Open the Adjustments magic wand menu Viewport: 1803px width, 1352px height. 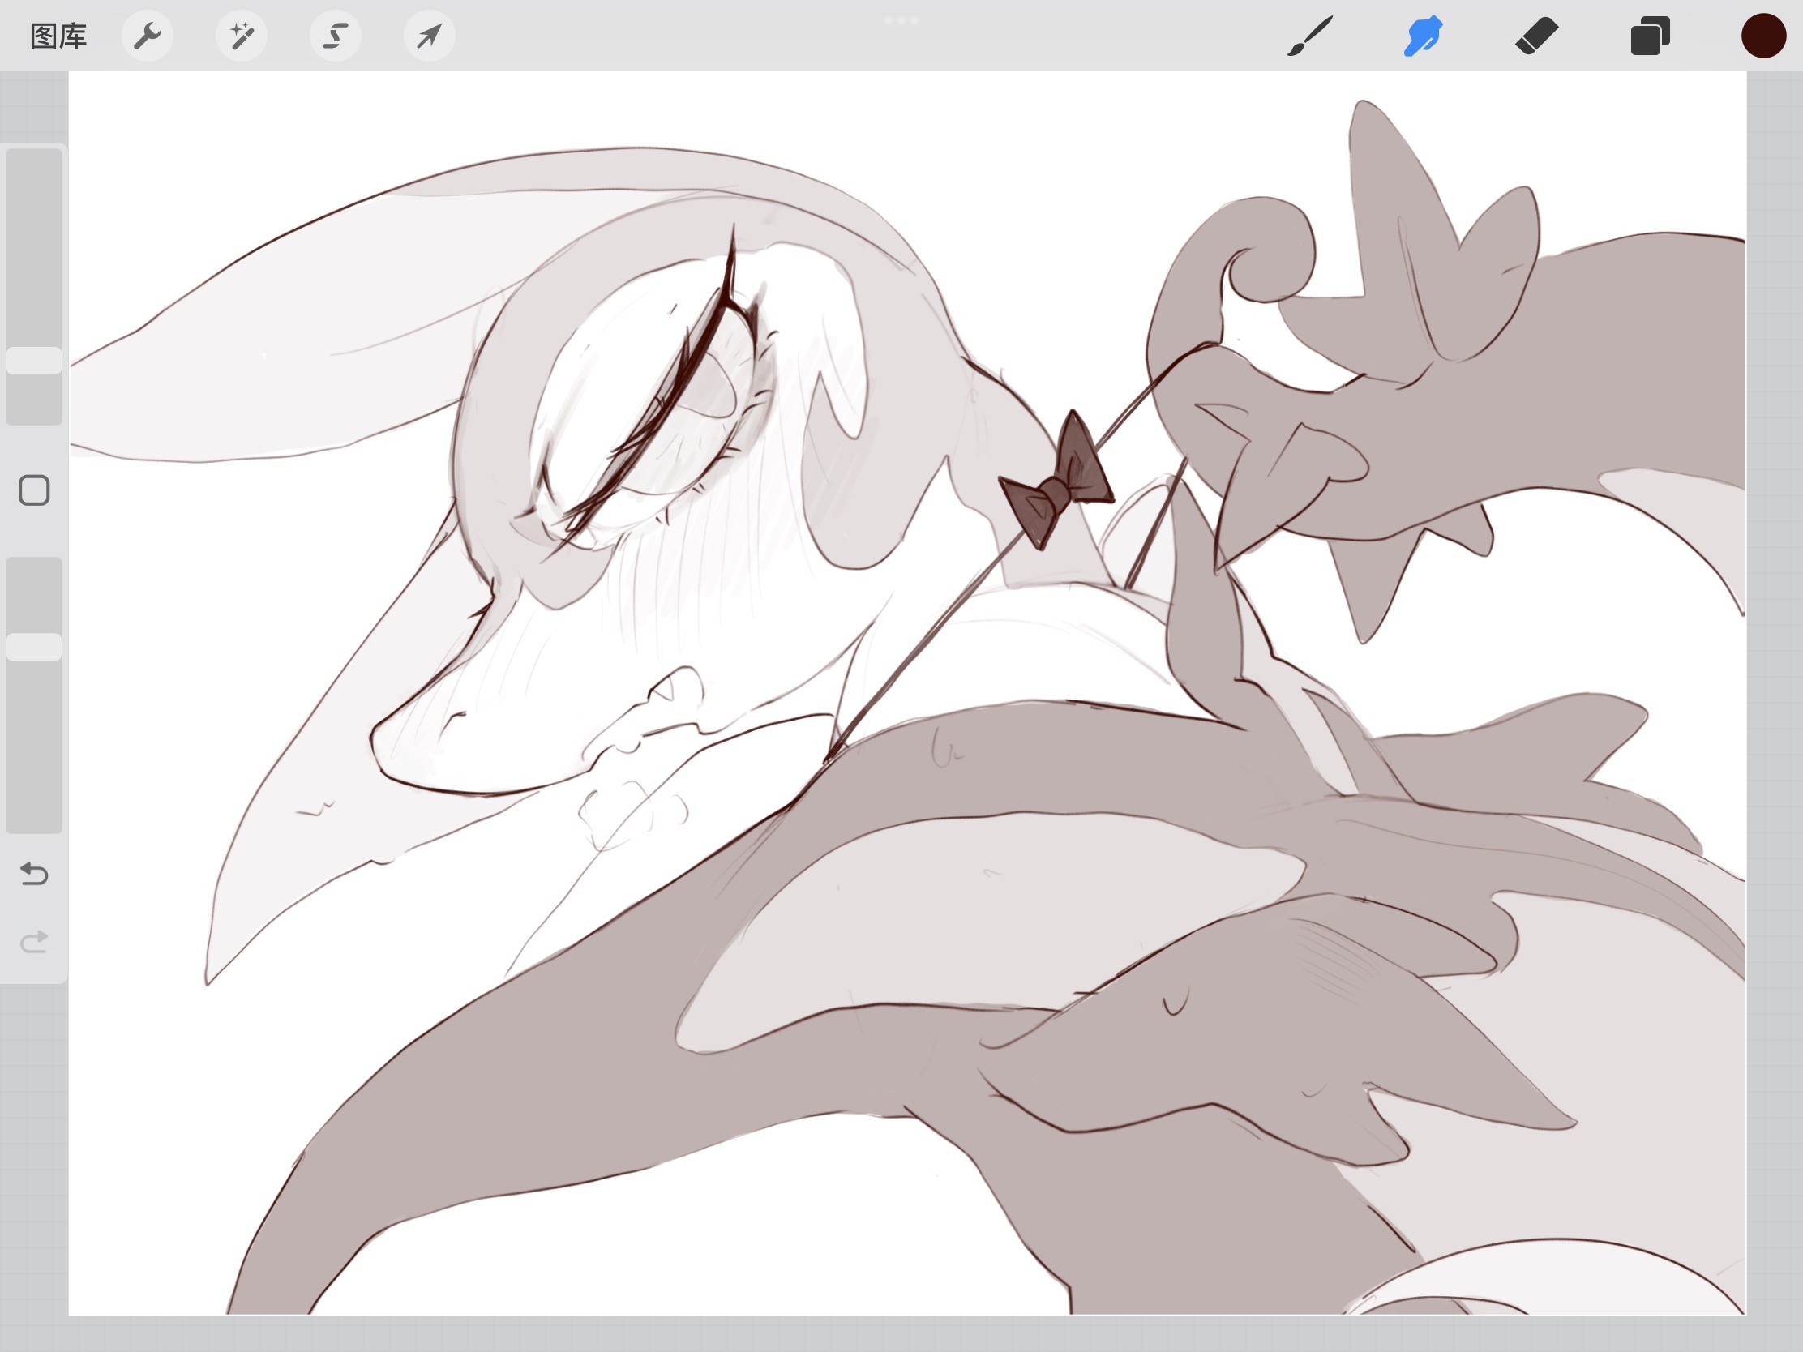[x=242, y=36]
